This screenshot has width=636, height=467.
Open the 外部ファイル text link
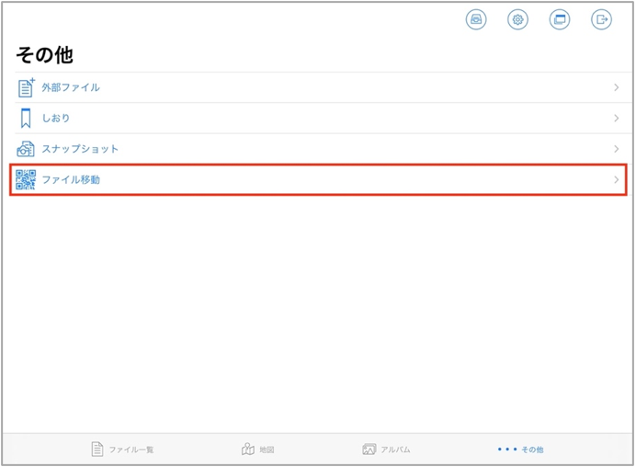tap(71, 88)
